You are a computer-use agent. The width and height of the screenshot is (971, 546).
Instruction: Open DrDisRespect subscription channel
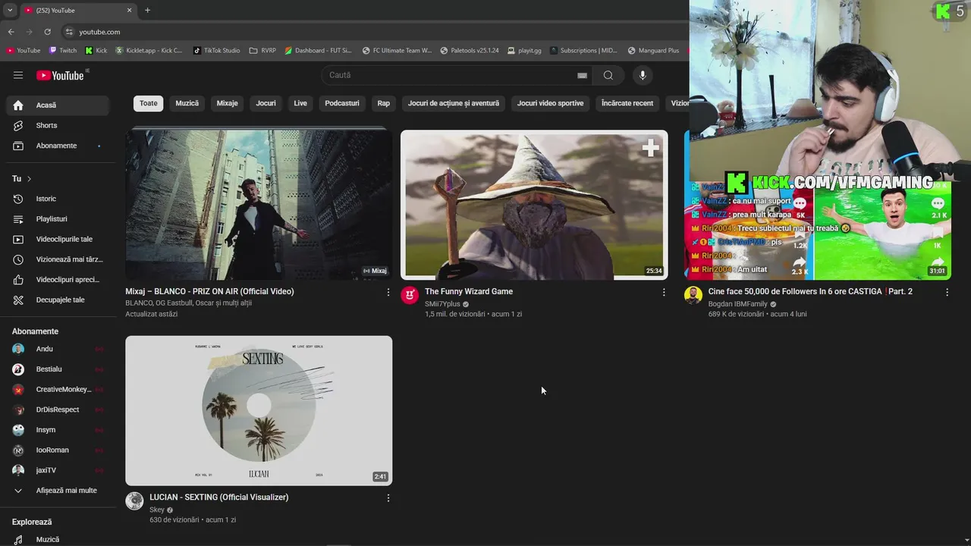pos(58,409)
